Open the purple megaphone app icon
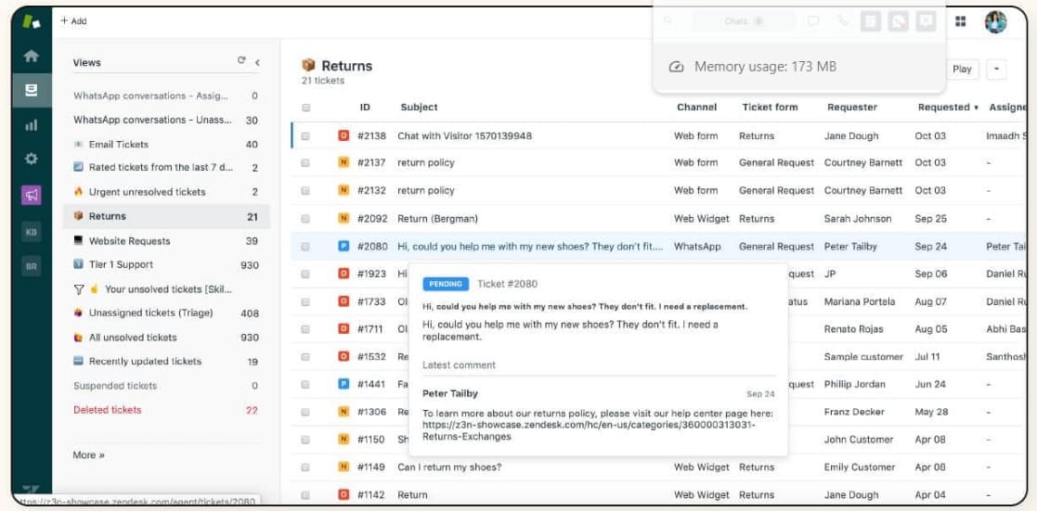This screenshot has width=1037, height=511. (31, 195)
